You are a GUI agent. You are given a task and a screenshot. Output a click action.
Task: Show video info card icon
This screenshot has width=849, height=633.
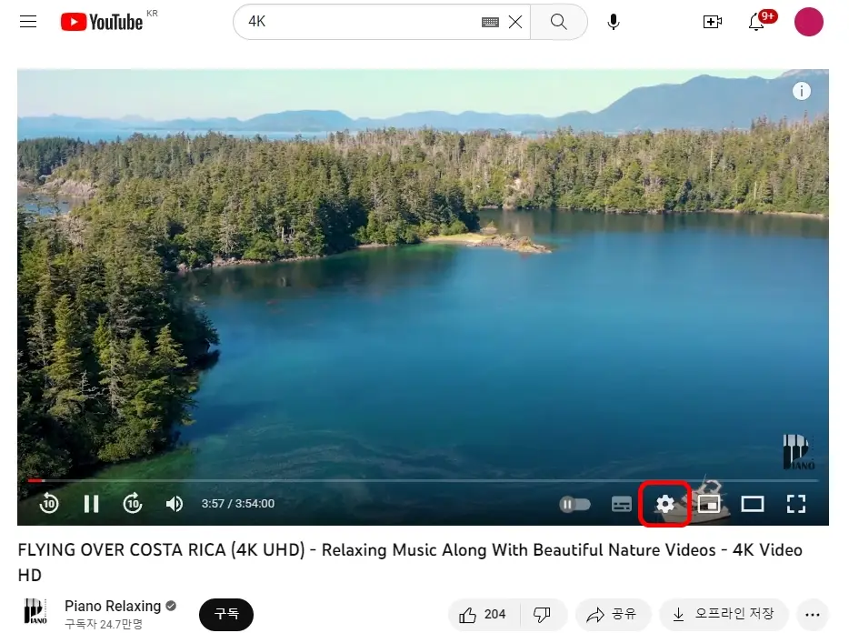[802, 91]
